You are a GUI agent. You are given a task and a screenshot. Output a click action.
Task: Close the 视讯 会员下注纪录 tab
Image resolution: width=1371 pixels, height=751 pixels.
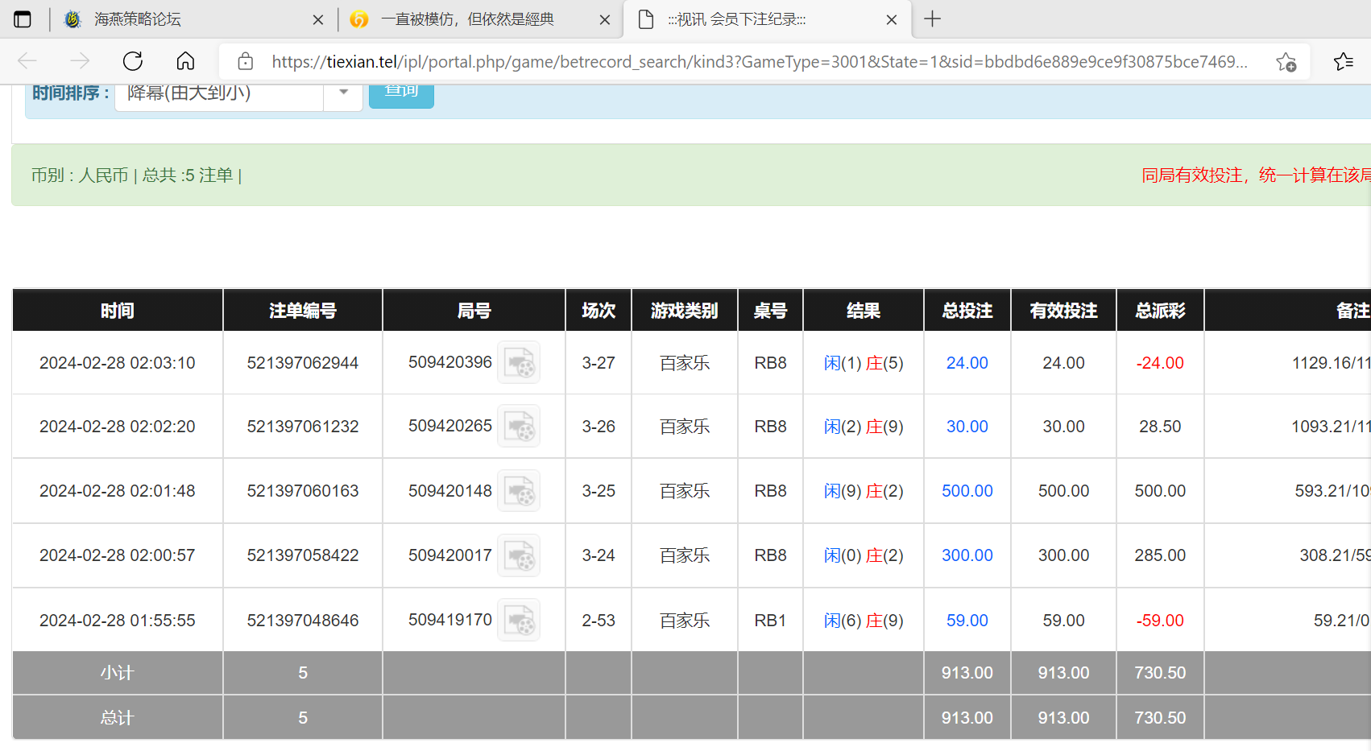click(892, 20)
